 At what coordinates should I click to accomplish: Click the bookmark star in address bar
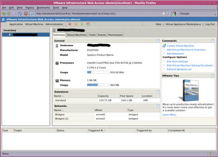click(x=163, y=14)
